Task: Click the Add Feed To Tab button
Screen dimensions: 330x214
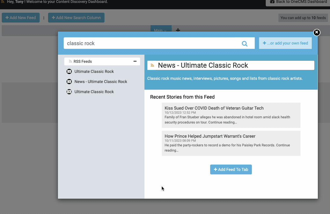Action: (x=231, y=170)
